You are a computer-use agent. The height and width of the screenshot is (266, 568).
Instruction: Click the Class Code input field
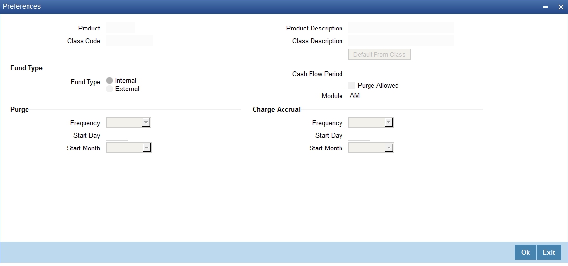coord(129,41)
